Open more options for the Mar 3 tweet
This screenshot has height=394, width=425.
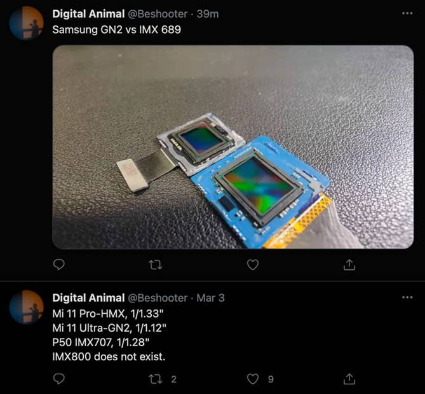(x=407, y=298)
